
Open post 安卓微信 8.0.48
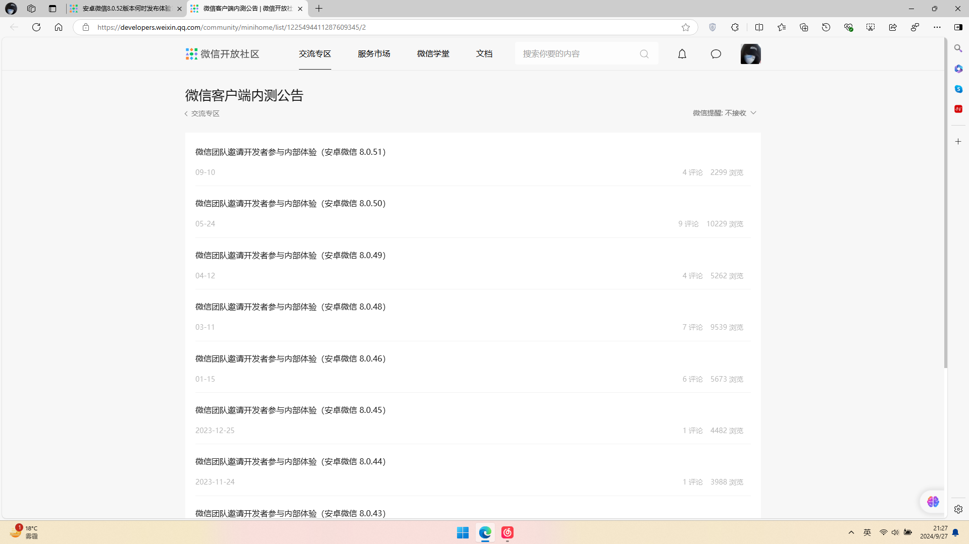290,307
